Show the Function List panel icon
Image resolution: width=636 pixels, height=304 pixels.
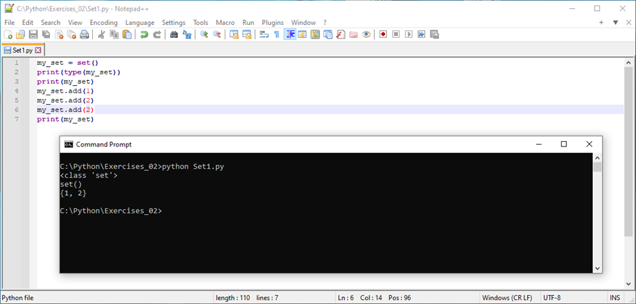341,34
